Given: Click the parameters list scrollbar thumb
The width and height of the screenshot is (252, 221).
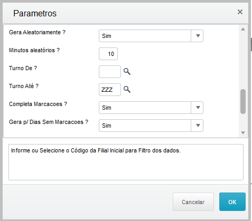Looking at the screenshot, I should pos(243,102).
